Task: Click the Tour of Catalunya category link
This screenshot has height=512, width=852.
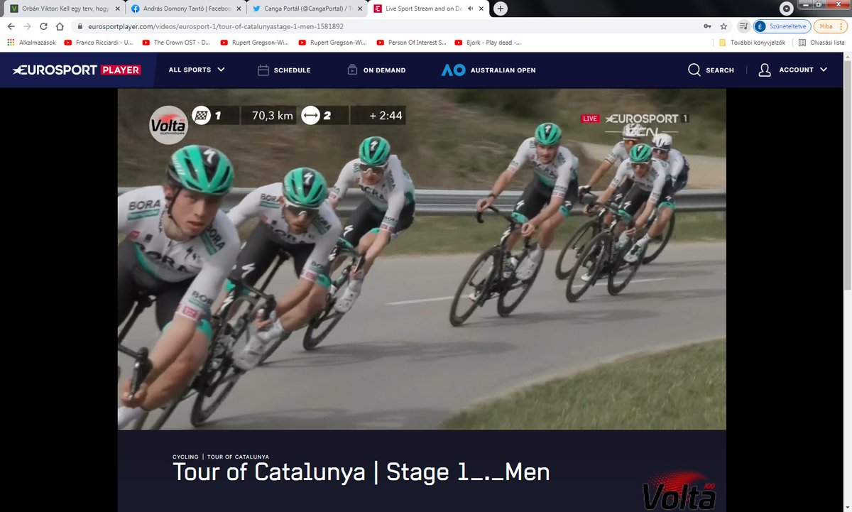Action: (x=238, y=457)
